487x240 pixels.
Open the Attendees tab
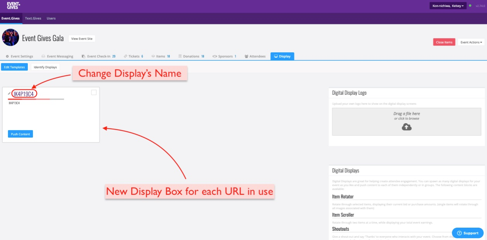[x=255, y=56]
